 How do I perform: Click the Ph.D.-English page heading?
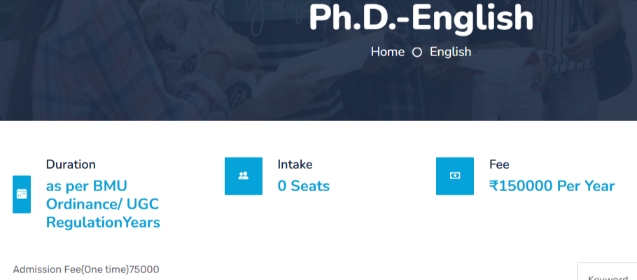click(x=421, y=18)
